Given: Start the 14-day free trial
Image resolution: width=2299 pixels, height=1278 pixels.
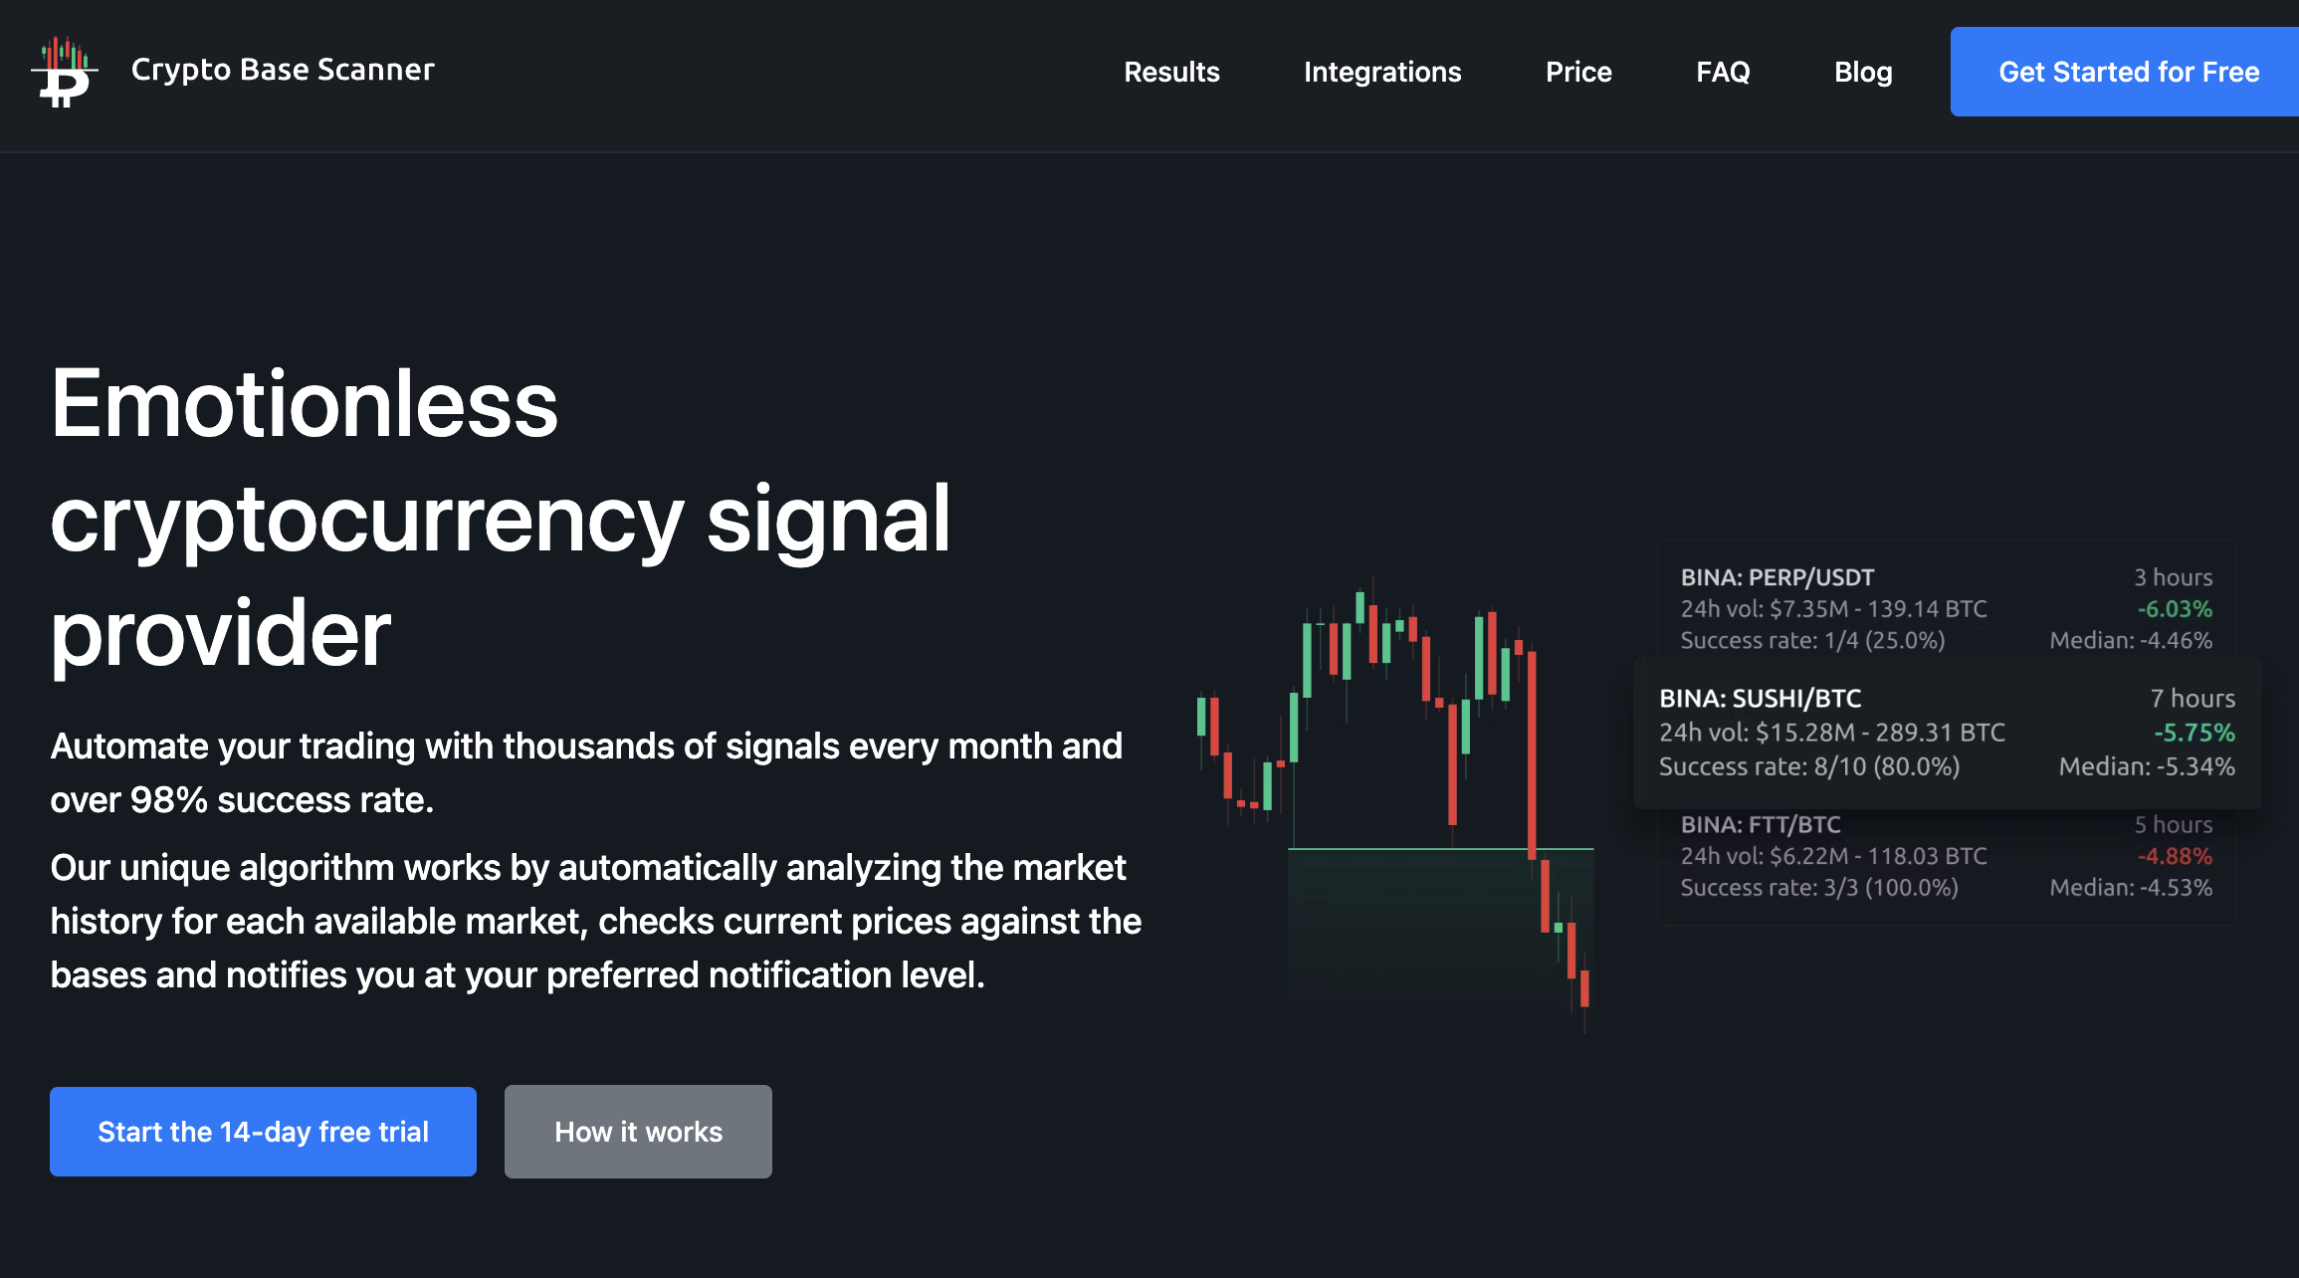Looking at the screenshot, I should pos(263,1132).
